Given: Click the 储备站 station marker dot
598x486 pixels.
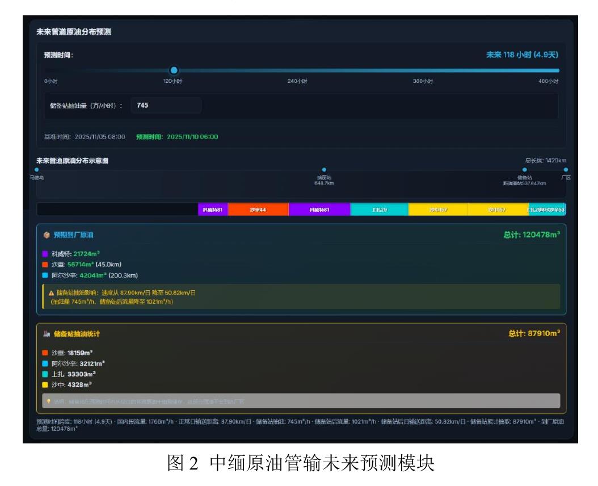Looking at the screenshot, I should click(525, 170).
